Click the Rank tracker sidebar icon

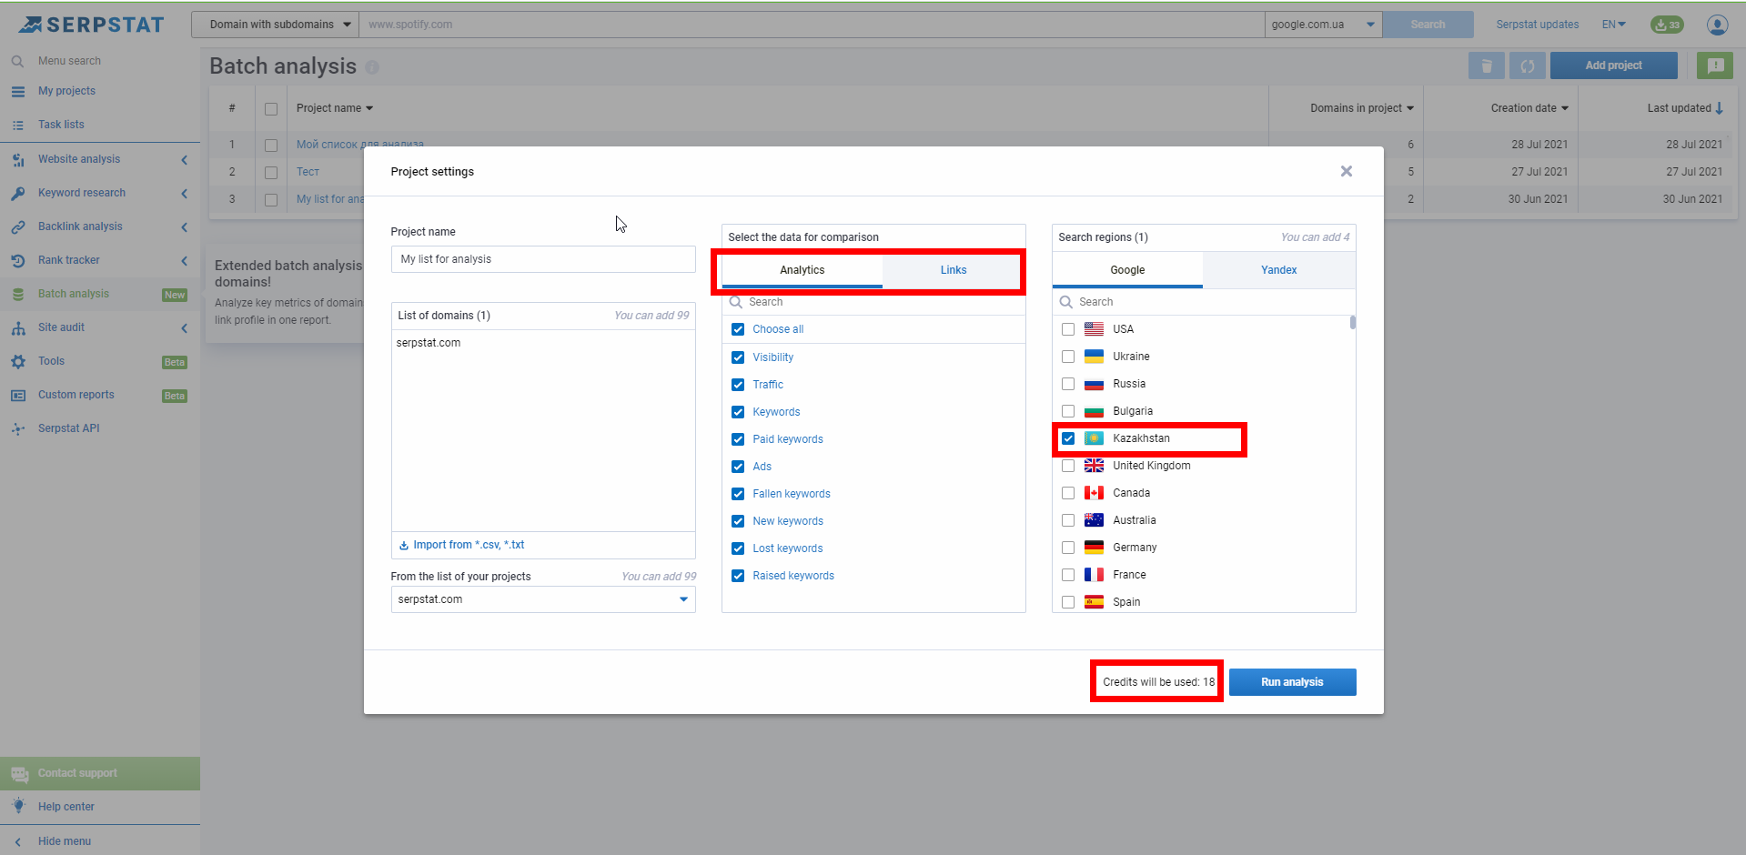(18, 260)
